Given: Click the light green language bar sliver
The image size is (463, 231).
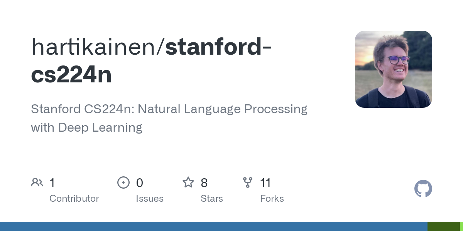Looking at the screenshot, I should pos(461,226).
